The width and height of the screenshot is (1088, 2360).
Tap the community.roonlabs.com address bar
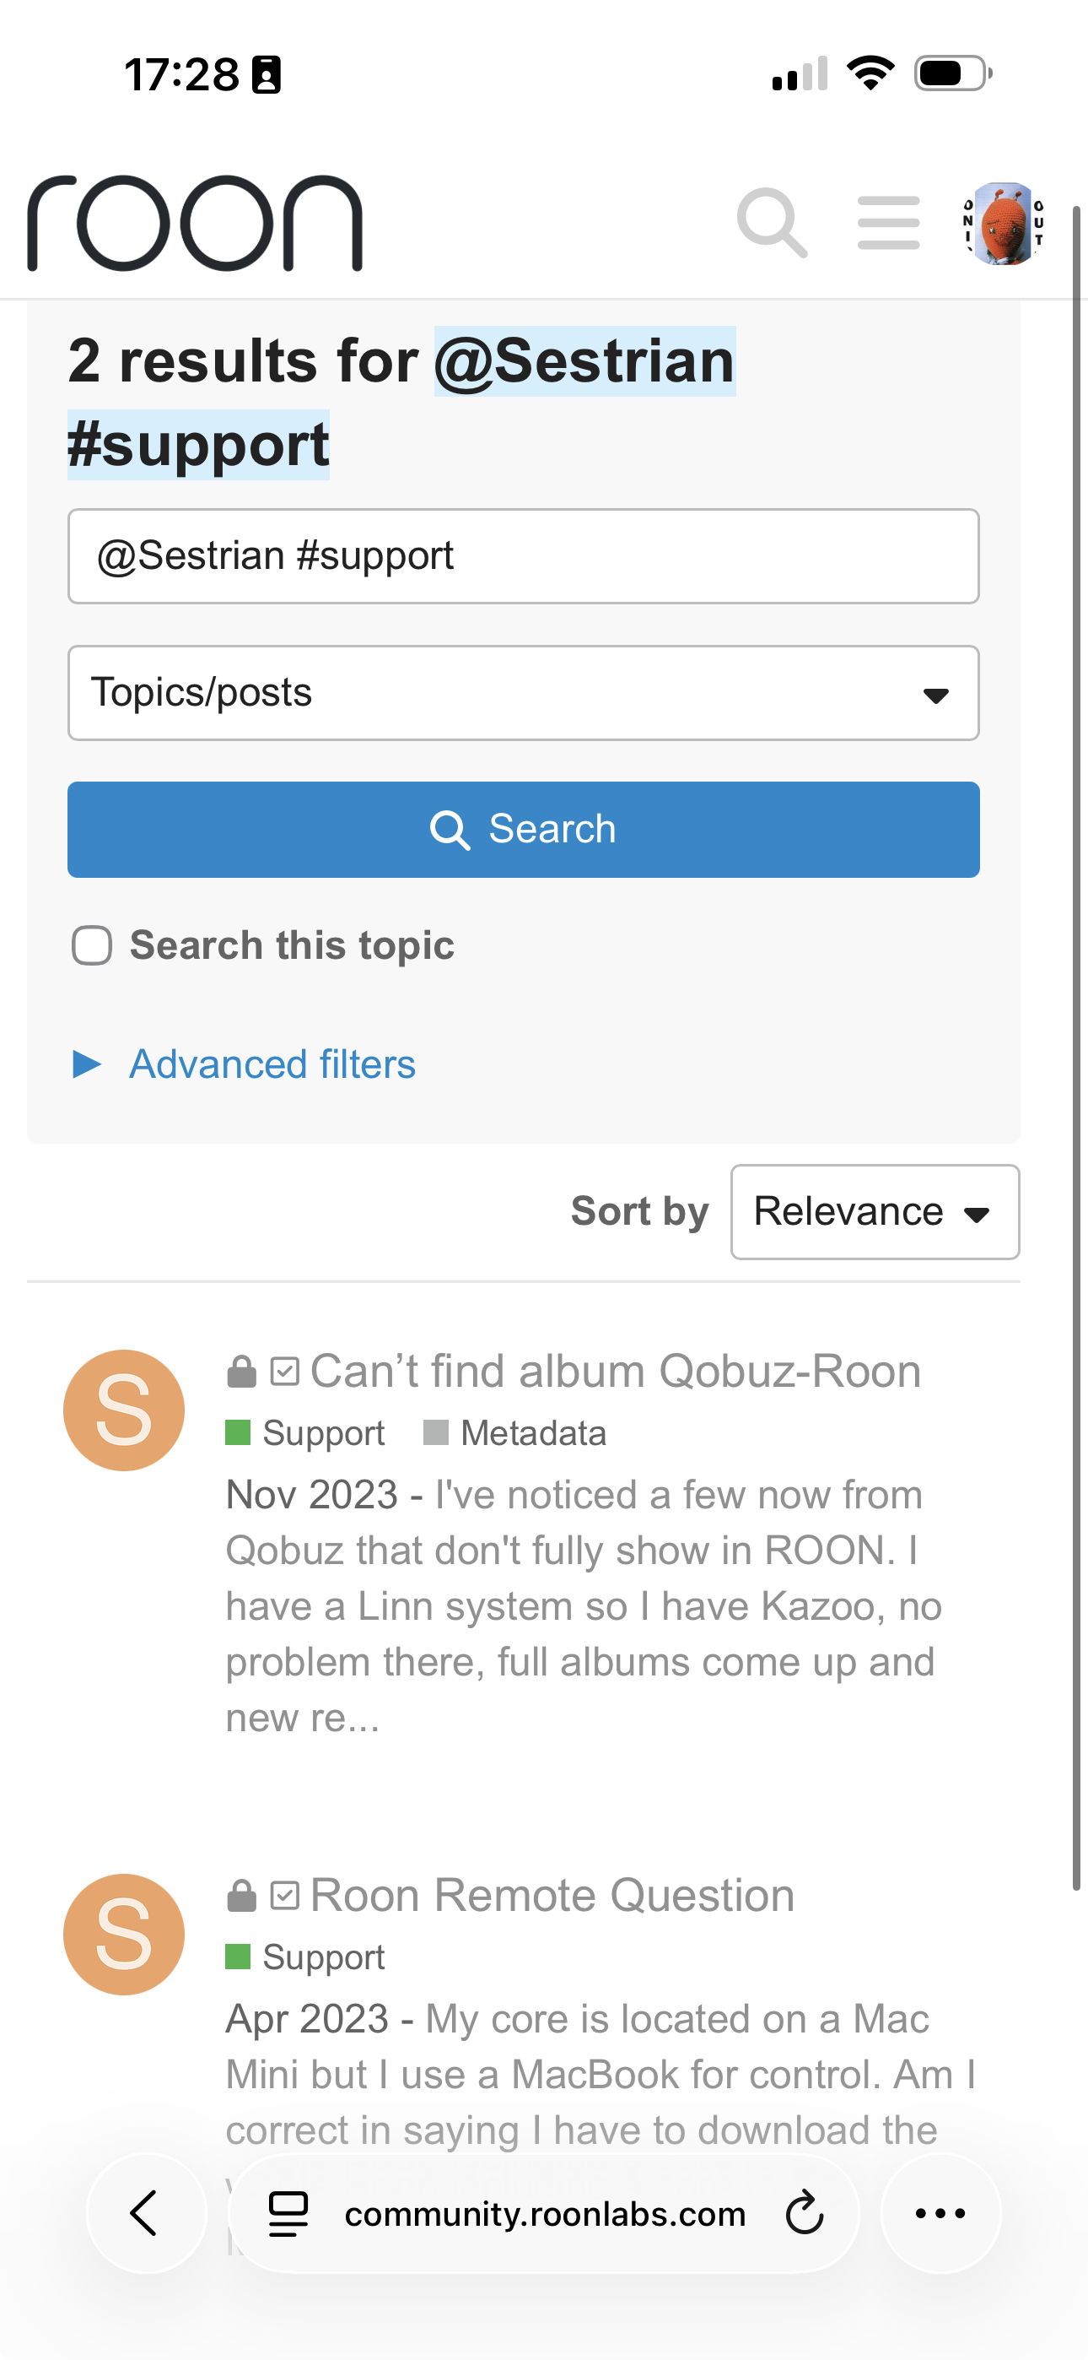coord(544,2213)
